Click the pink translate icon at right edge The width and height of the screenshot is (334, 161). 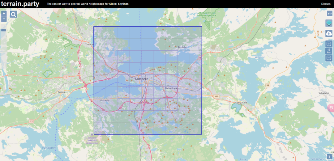(x=331, y=108)
